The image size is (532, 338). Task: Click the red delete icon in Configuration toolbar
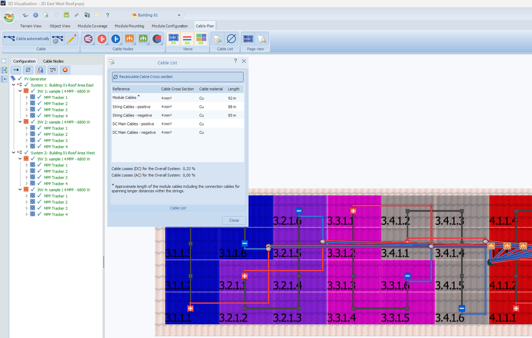[x=65, y=70]
